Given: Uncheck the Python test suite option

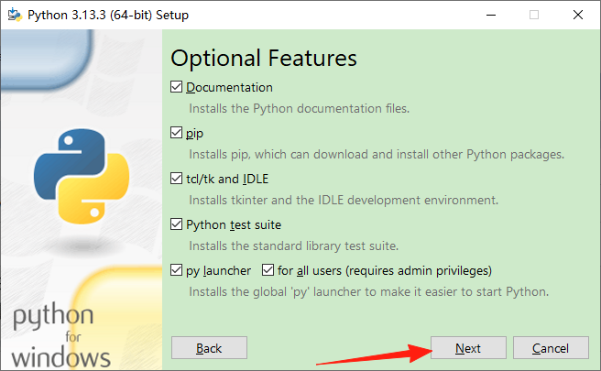Looking at the screenshot, I should [177, 224].
